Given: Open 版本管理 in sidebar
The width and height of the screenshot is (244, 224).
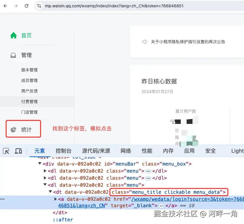Looking at the screenshot, I should pyautogui.click(x=29, y=70).
